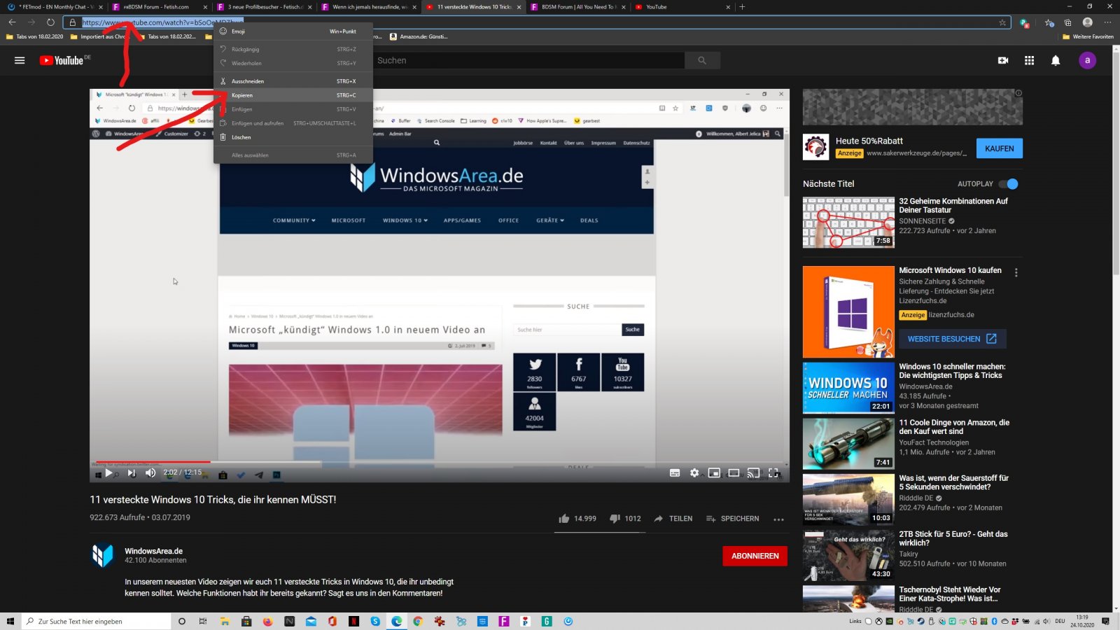Like the video with thumbs up
Viewport: 1120px width, 630px height.
564,519
